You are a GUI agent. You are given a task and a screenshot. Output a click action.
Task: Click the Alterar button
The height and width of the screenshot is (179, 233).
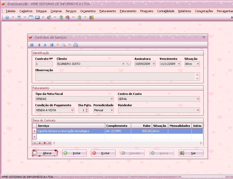pos(45,153)
